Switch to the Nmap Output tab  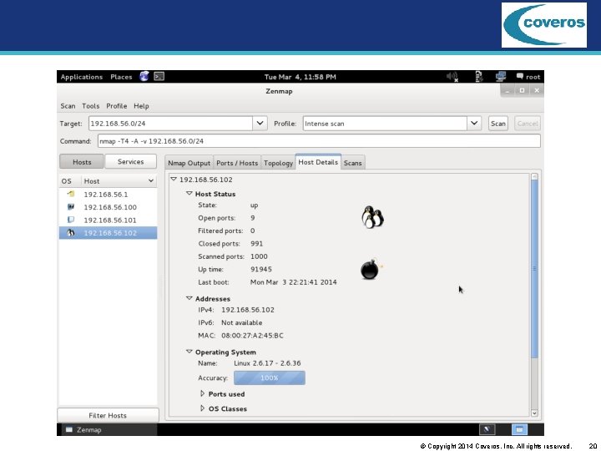tap(189, 163)
